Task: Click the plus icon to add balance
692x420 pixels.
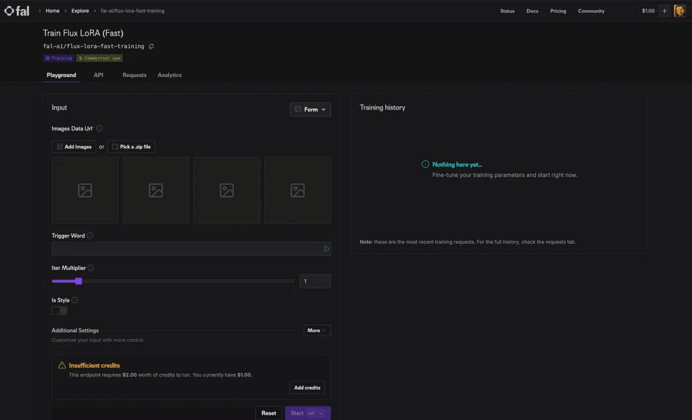Action: [x=664, y=11]
